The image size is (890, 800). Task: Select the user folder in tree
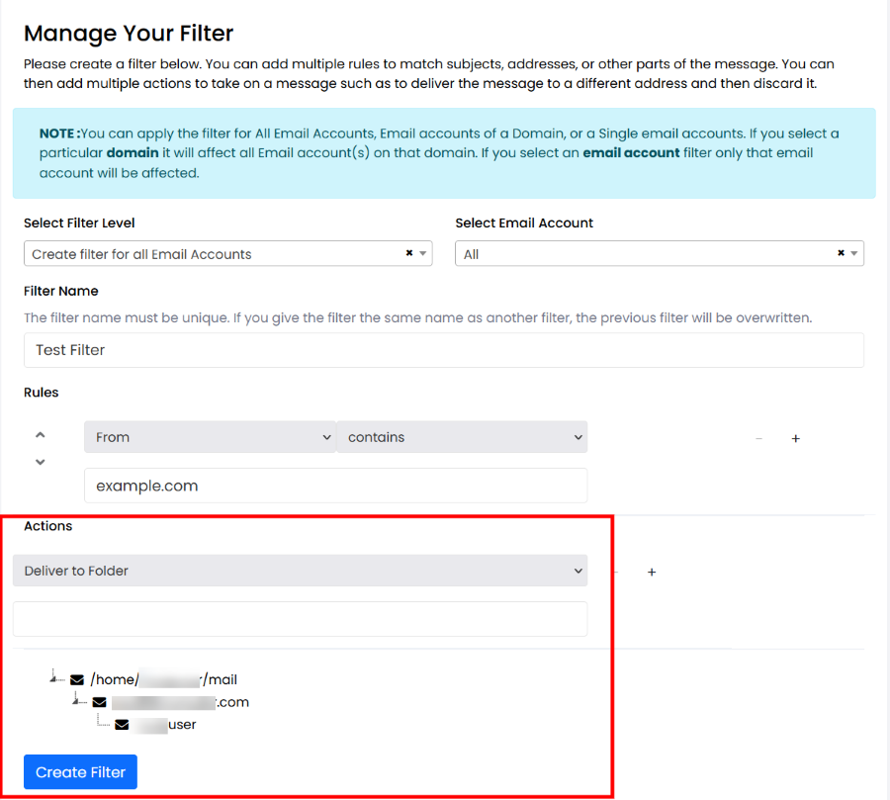click(x=166, y=725)
